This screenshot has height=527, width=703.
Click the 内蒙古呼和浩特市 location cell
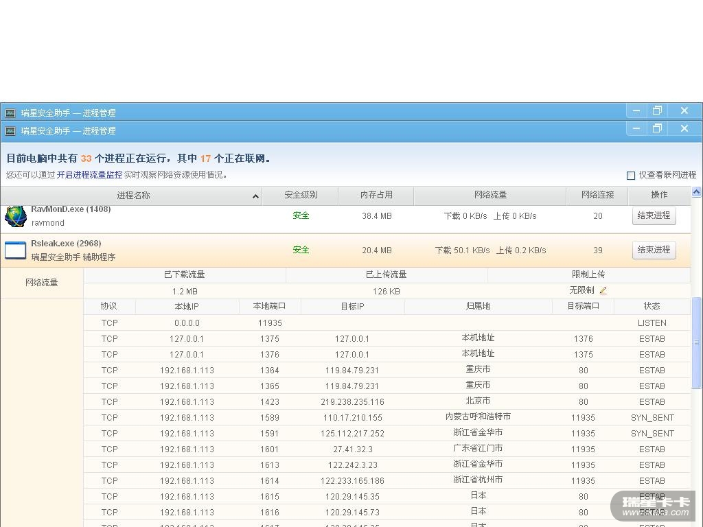(x=478, y=417)
